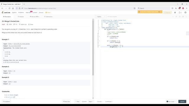Open the Problems nav item
The width and height of the screenshot is (189, 106).
tap(21, 12)
